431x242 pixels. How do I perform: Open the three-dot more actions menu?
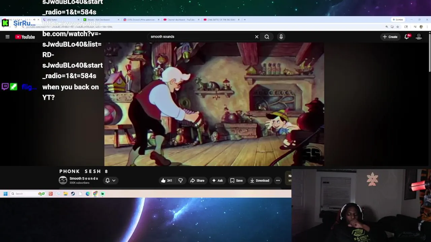[x=278, y=180]
